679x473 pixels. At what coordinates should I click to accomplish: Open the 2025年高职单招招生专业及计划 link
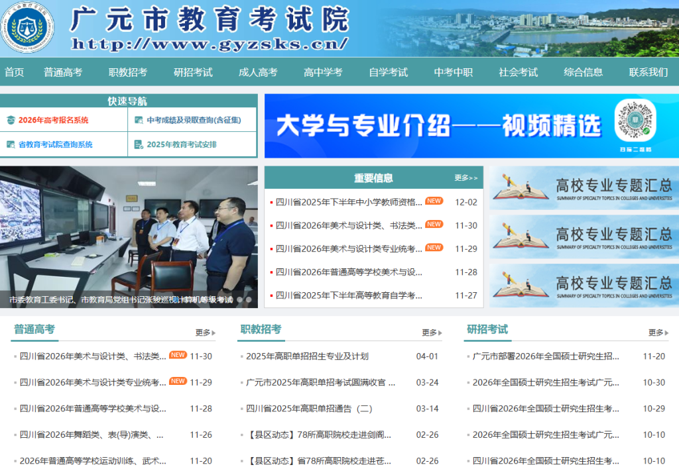click(x=306, y=356)
